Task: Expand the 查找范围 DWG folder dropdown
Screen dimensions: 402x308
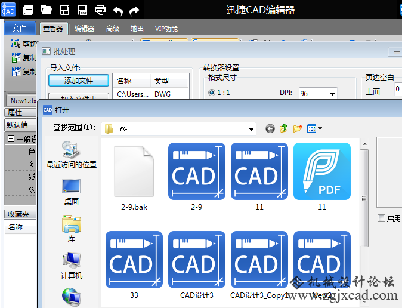Action: tap(252, 129)
